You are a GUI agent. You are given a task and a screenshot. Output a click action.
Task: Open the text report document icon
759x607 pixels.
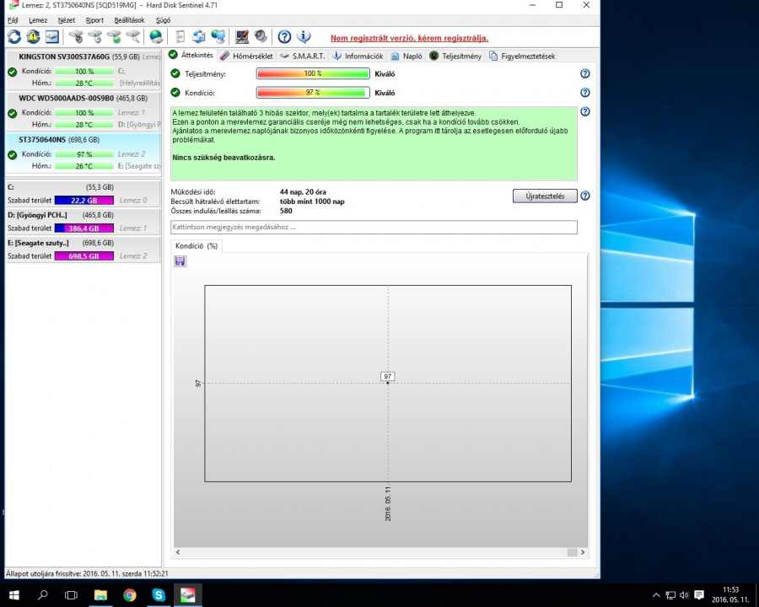click(180, 37)
